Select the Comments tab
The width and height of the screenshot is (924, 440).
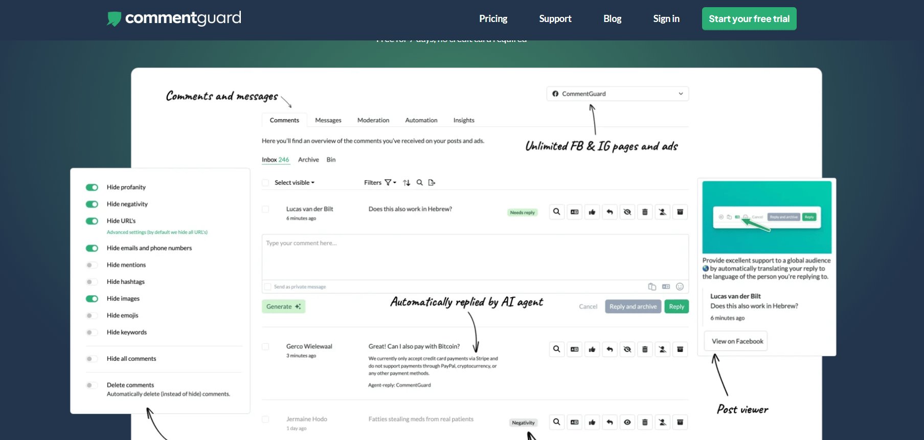[284, 120]
